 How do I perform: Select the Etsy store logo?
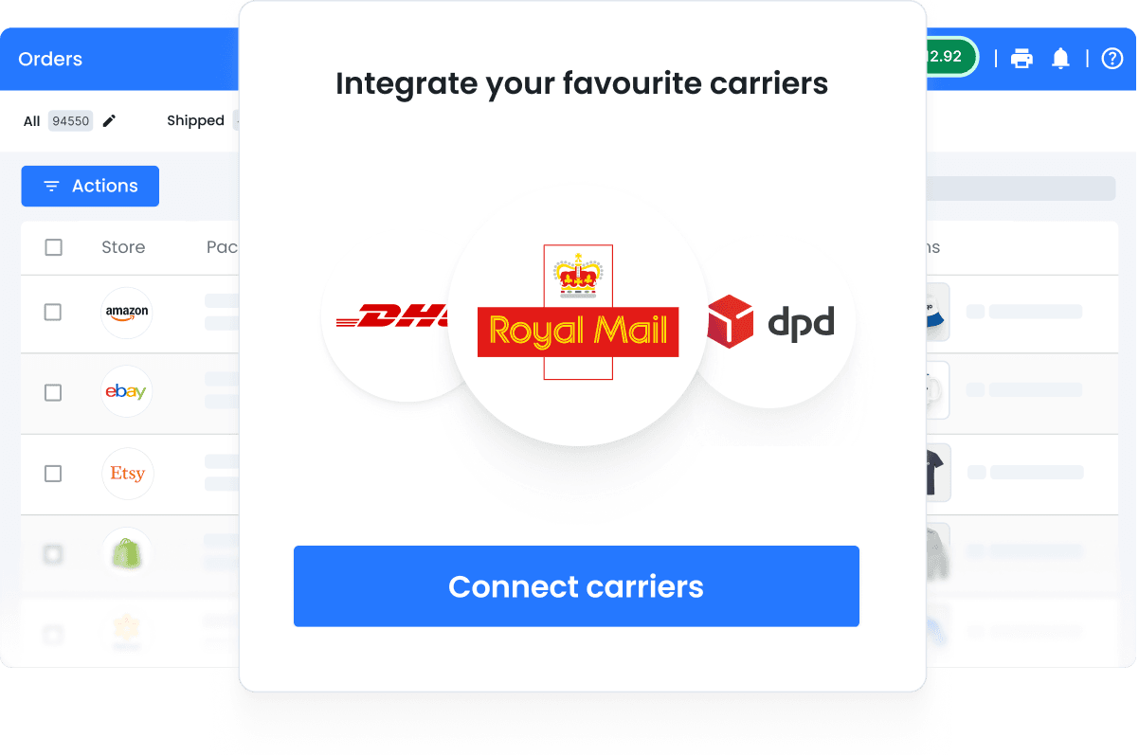point(127,473)
